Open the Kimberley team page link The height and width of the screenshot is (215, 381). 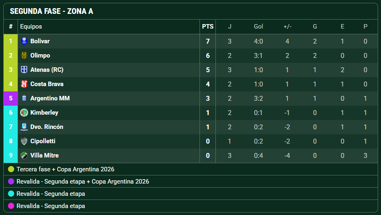44,113
